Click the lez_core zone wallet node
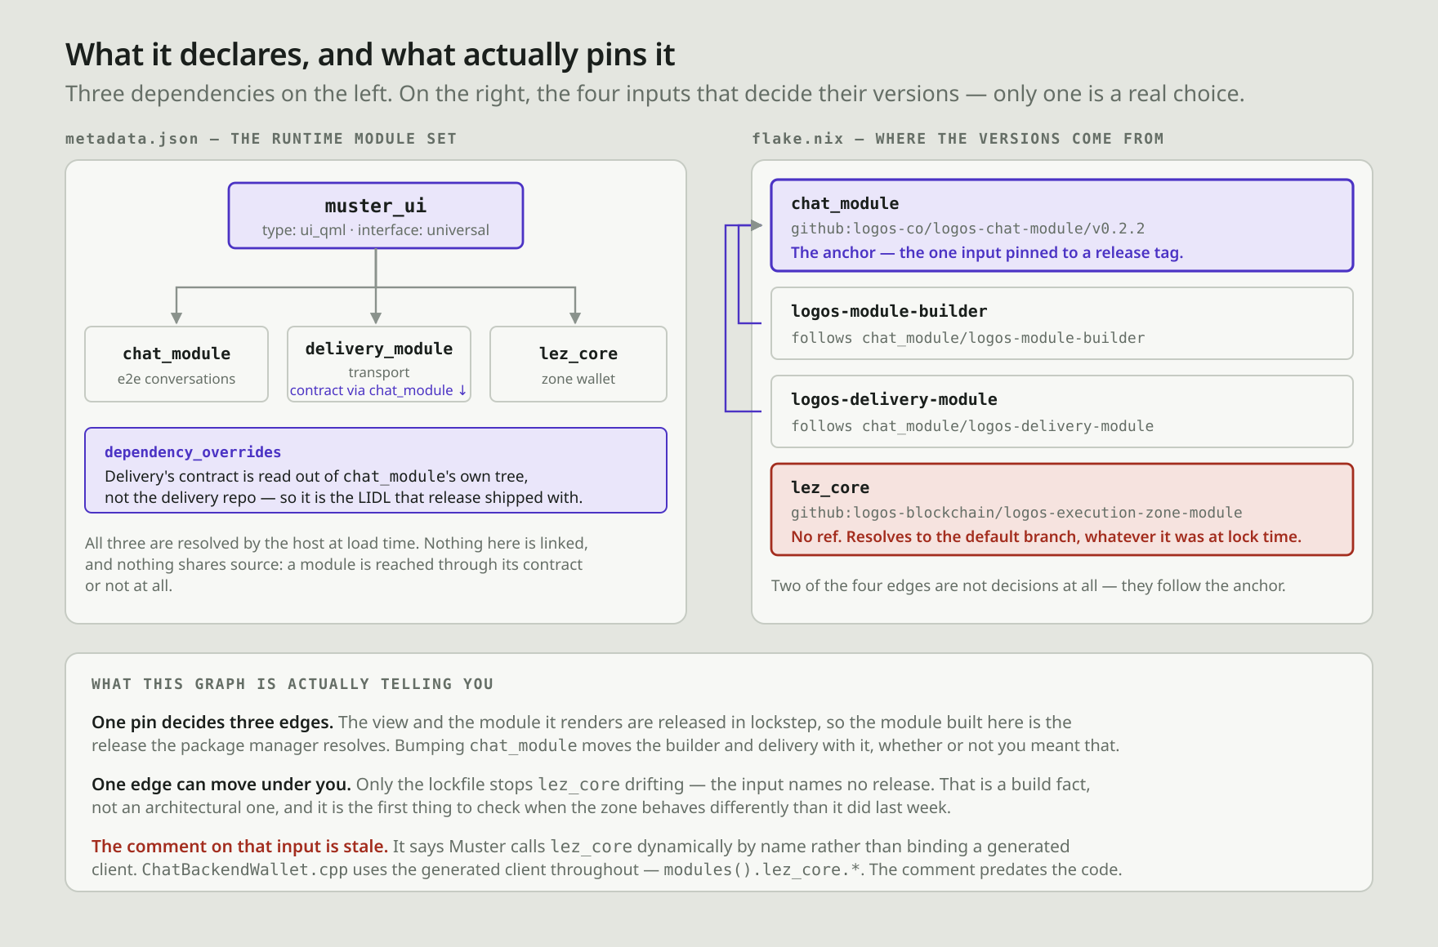 [x=578, y=364]
